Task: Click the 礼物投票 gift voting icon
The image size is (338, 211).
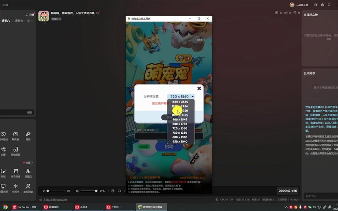Action: [16, 149]
